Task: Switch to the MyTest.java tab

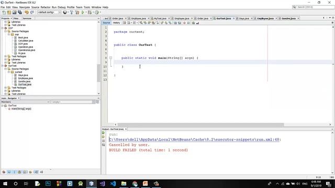Action: (x=160, y=19)
